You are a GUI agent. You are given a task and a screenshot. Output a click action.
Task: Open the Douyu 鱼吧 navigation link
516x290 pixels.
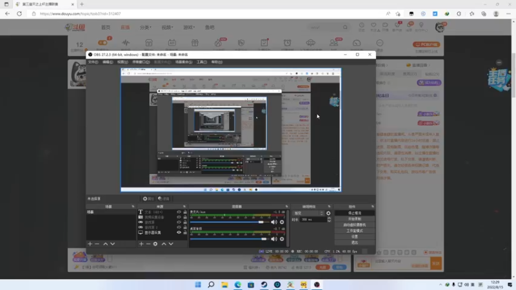pos(210,27)
